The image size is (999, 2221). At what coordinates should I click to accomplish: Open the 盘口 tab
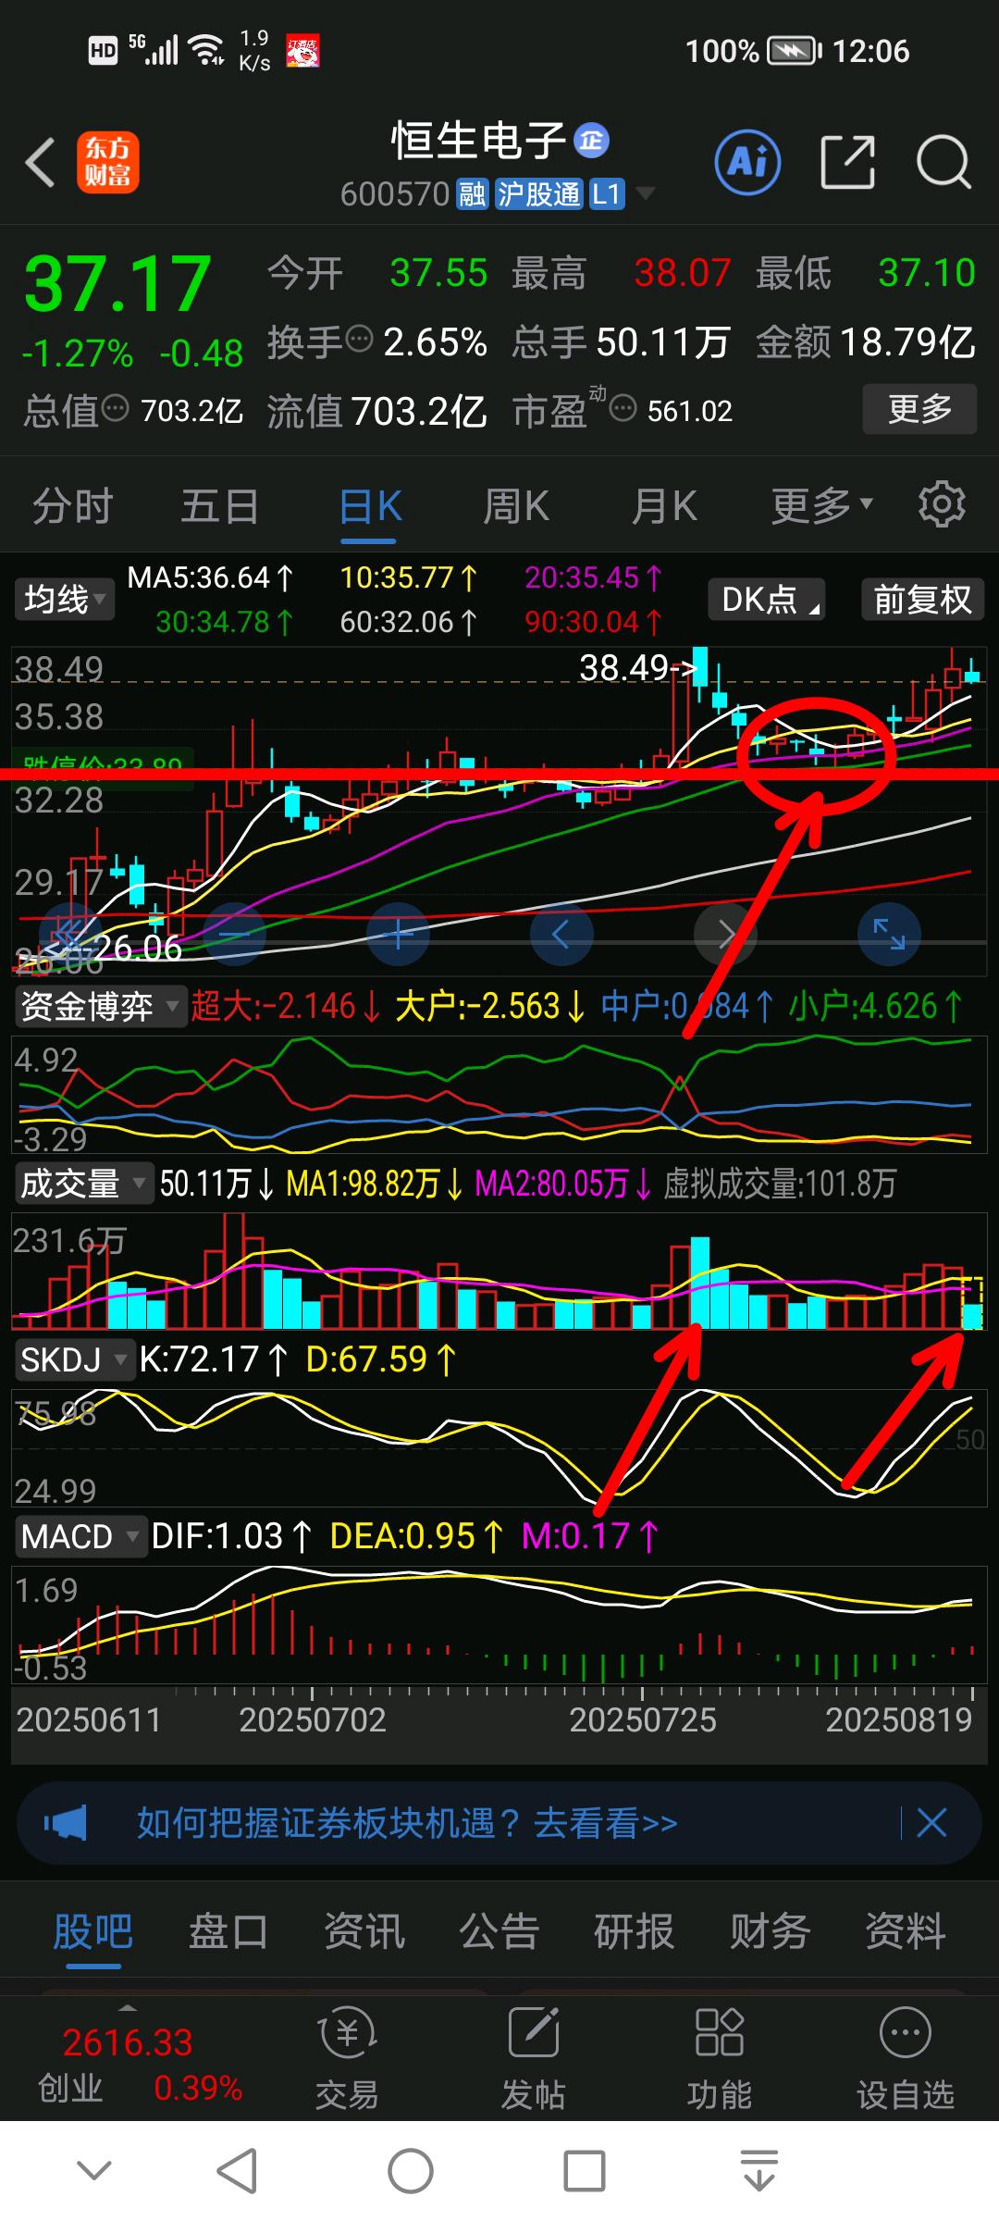(x=228, y=1931)
